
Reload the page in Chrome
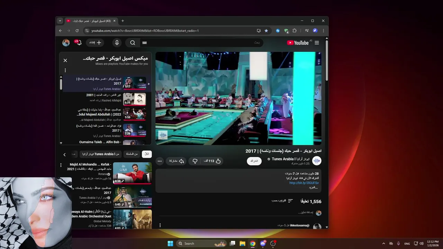[77, 30]
